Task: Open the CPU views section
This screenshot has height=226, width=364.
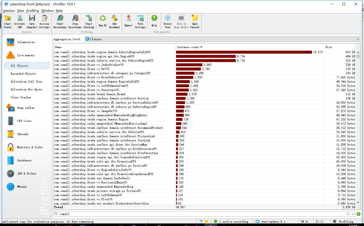Action: coord(24,121)
